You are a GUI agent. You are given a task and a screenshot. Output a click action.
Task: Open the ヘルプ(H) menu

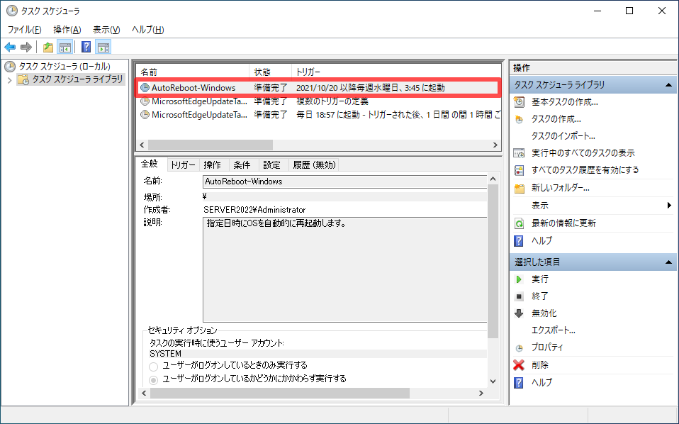147,30
